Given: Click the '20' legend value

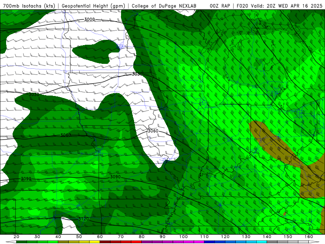Looking at the screenshot, I should 16,237.
